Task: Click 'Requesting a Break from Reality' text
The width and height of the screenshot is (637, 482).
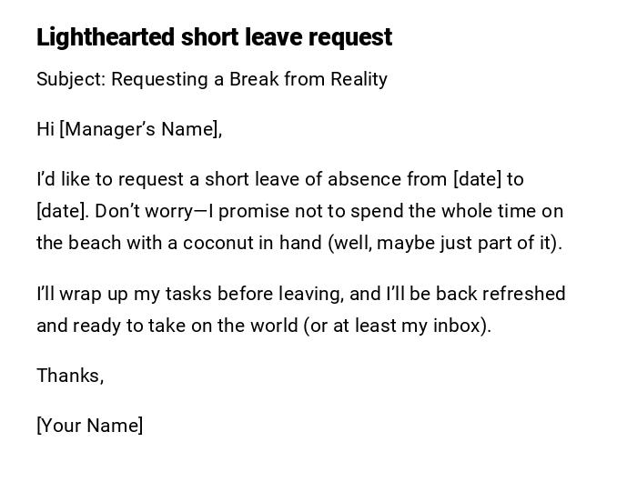Action: (249, 79)
